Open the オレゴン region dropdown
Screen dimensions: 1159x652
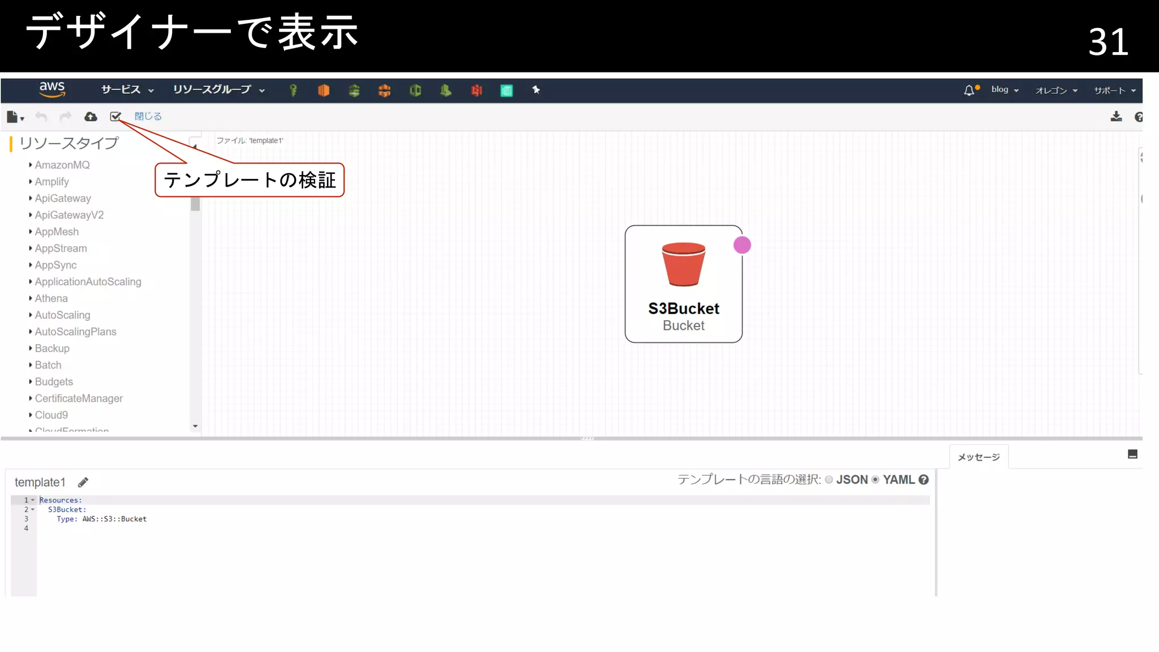1057,91
